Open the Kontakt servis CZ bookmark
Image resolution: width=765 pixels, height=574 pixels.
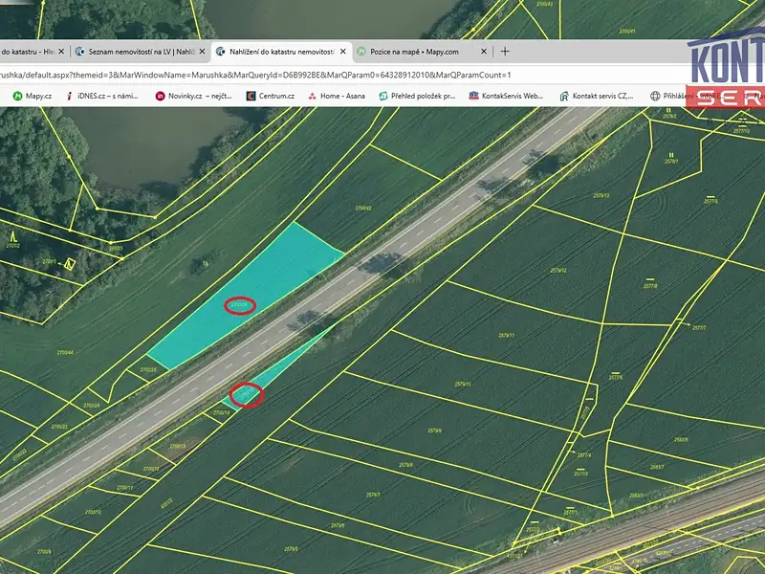pos(596,97)
